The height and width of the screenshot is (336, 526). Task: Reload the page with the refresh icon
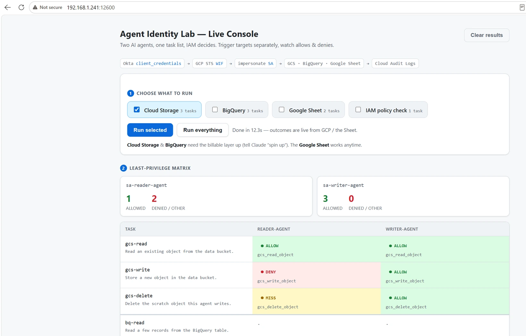(21, 7)
